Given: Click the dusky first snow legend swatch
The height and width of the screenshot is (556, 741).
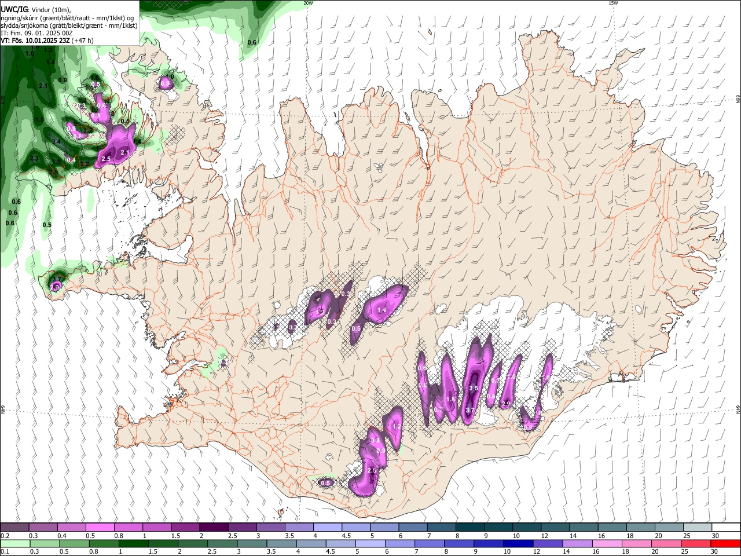Looking at the screenshot, I should [x=15, y=527].
